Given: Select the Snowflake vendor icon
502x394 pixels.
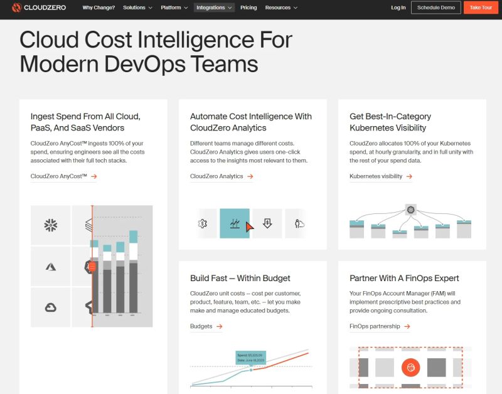Looking at the screenshot, I should [x=50, y=224].
